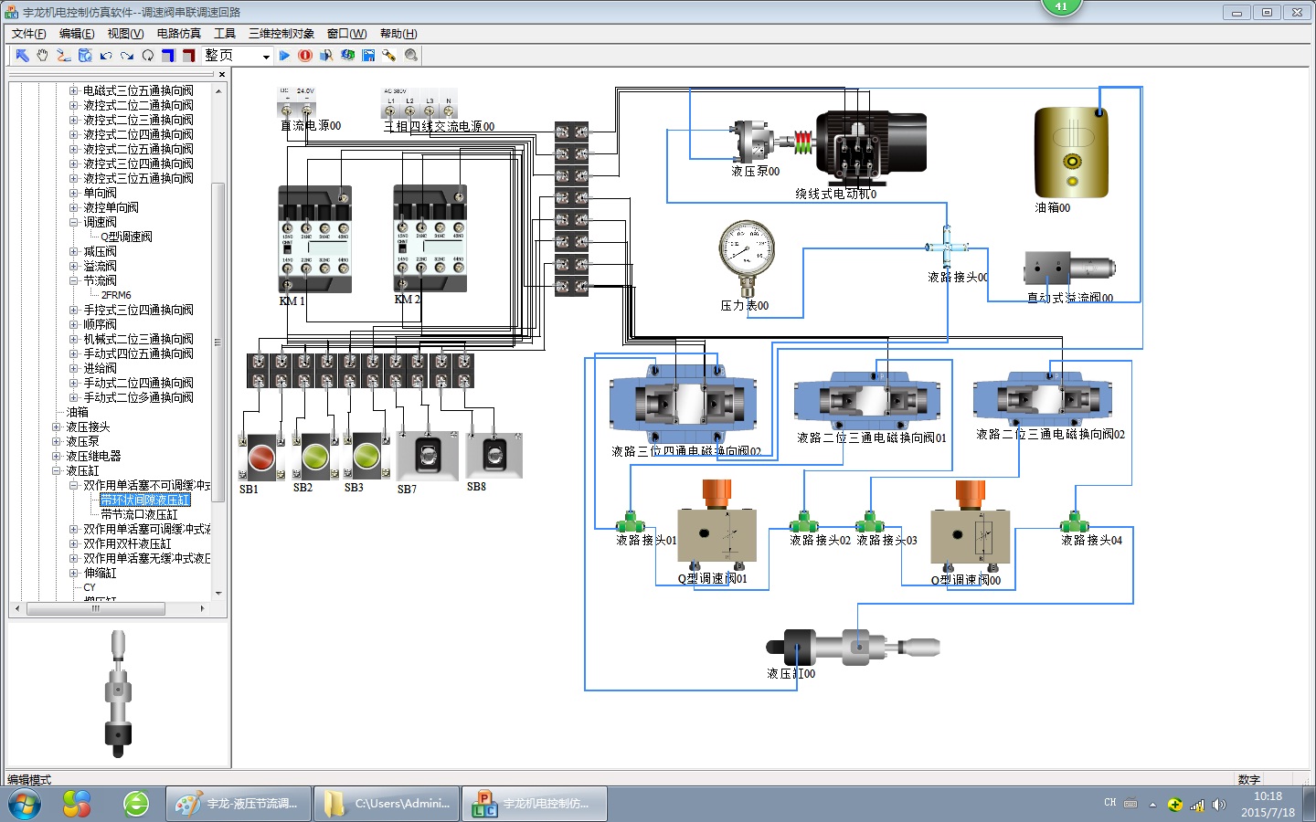The height and width of the screenshot is (822, 1316).
Task: Open the 三维控制对象 menu
Action: point(281,34)
